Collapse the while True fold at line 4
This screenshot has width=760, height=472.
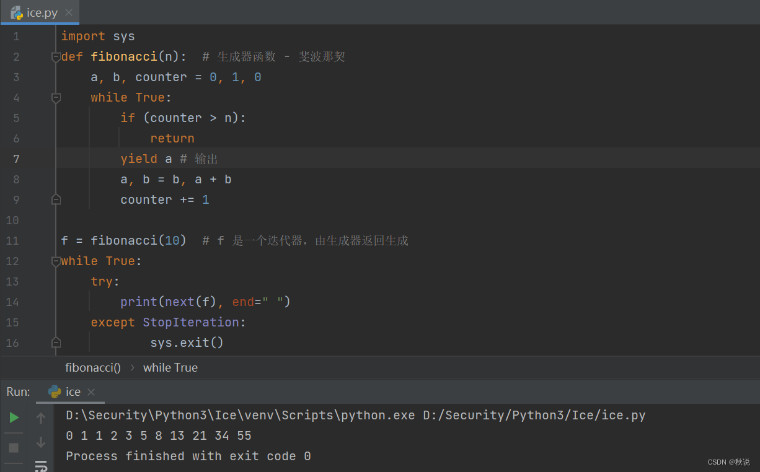click(x=56, y=98)
